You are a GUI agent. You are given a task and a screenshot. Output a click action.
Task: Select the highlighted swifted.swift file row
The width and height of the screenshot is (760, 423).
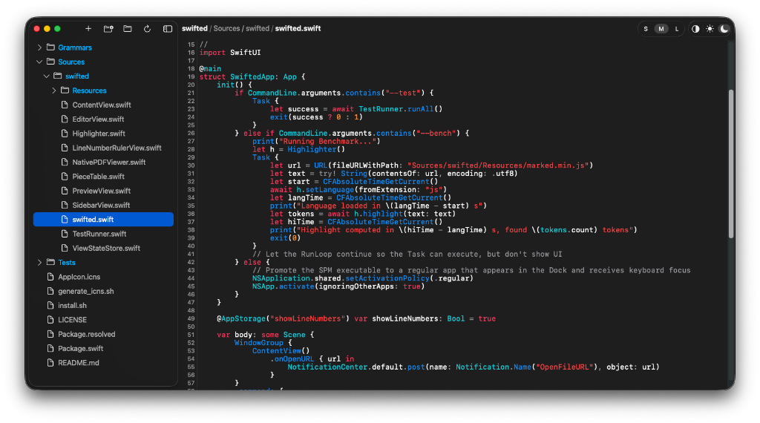pos(103,220)
